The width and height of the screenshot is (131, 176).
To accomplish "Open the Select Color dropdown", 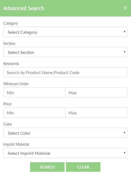I will tap(65, 133).
